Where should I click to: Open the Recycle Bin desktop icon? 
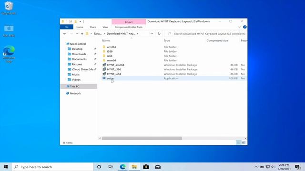coord(9,8)
